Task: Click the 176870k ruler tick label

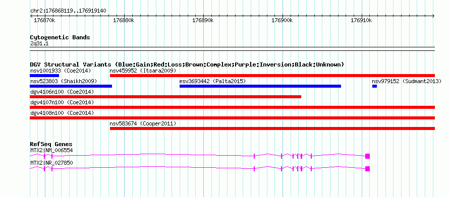Action: (44, 21)
